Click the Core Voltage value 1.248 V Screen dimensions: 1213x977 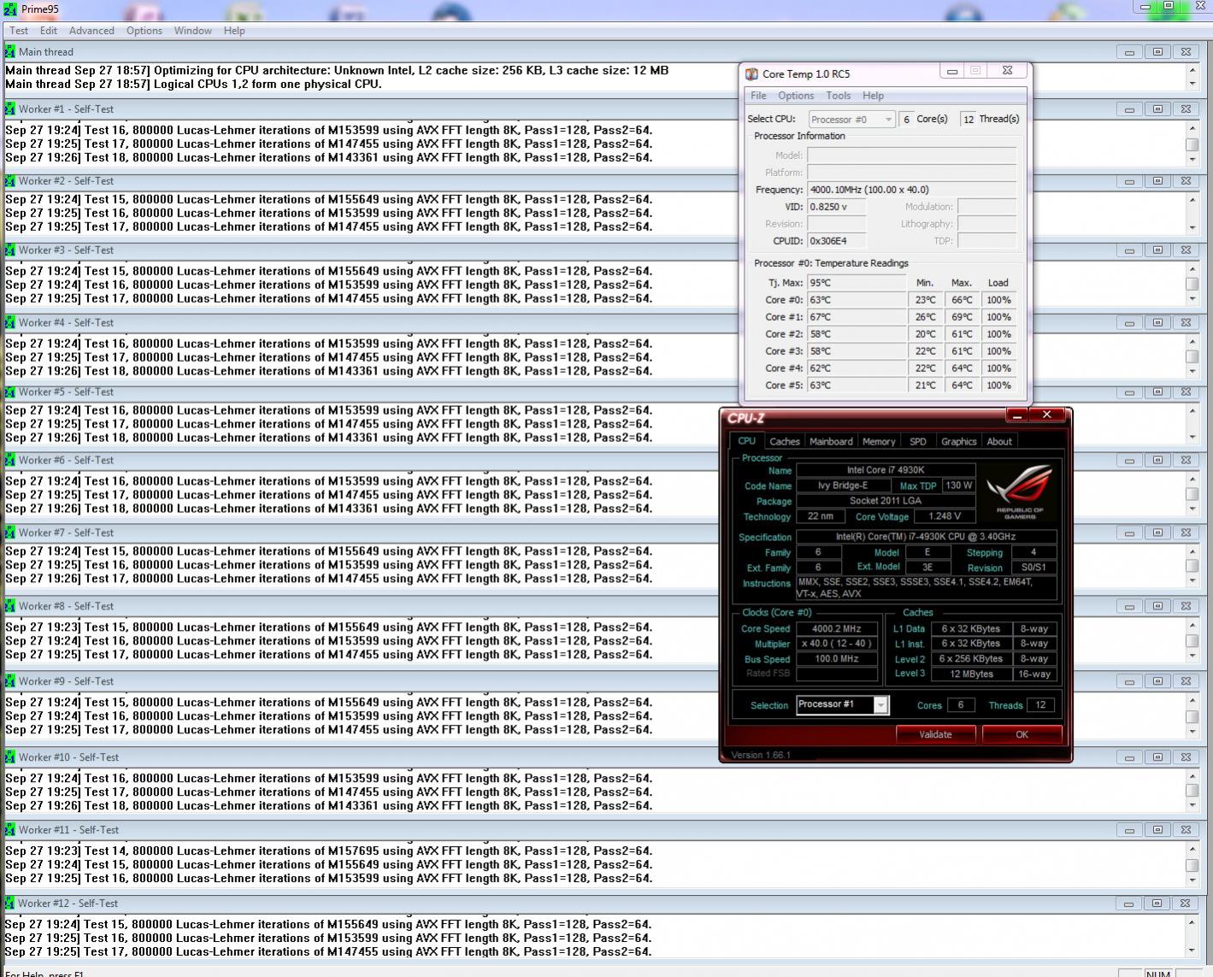[x=945, y=516]
